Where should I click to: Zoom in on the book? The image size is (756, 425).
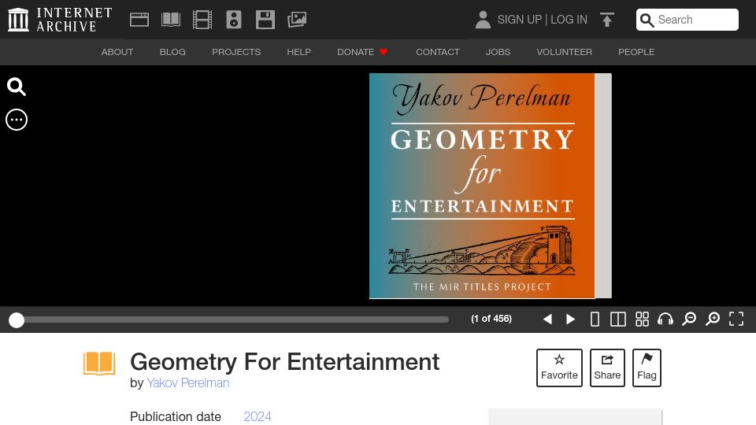tap(713, 319)
